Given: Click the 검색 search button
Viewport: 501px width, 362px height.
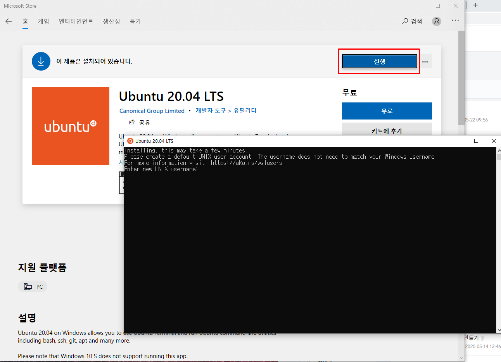Looking at the screenshot, I should 412,21.
